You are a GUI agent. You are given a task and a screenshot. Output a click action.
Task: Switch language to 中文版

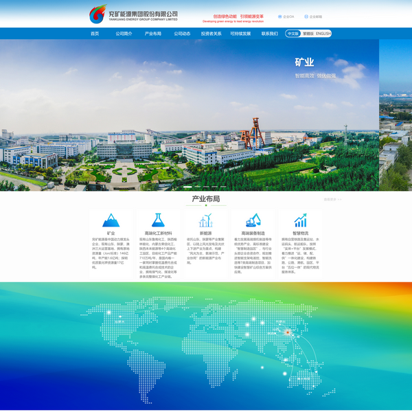(x=293, y=33)
